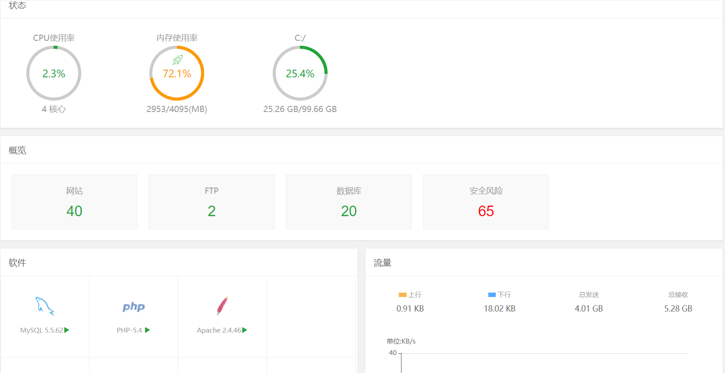Click the C:/ disk label
725x373 pixels.
(x=300, y=38)
